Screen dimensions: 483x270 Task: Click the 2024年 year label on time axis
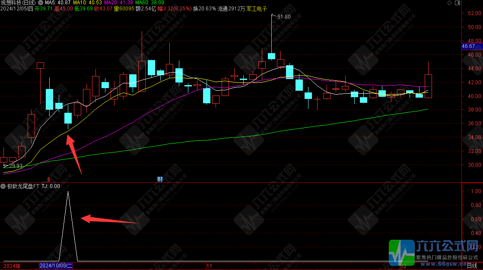coord(12,266)
